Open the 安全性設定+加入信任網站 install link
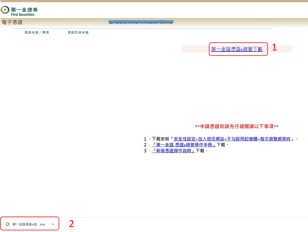This screenshot has width=308, height=232. (x=232, y=139)
